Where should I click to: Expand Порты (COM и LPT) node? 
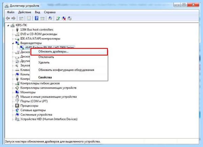pyautogui.click(x=13, y=101)
